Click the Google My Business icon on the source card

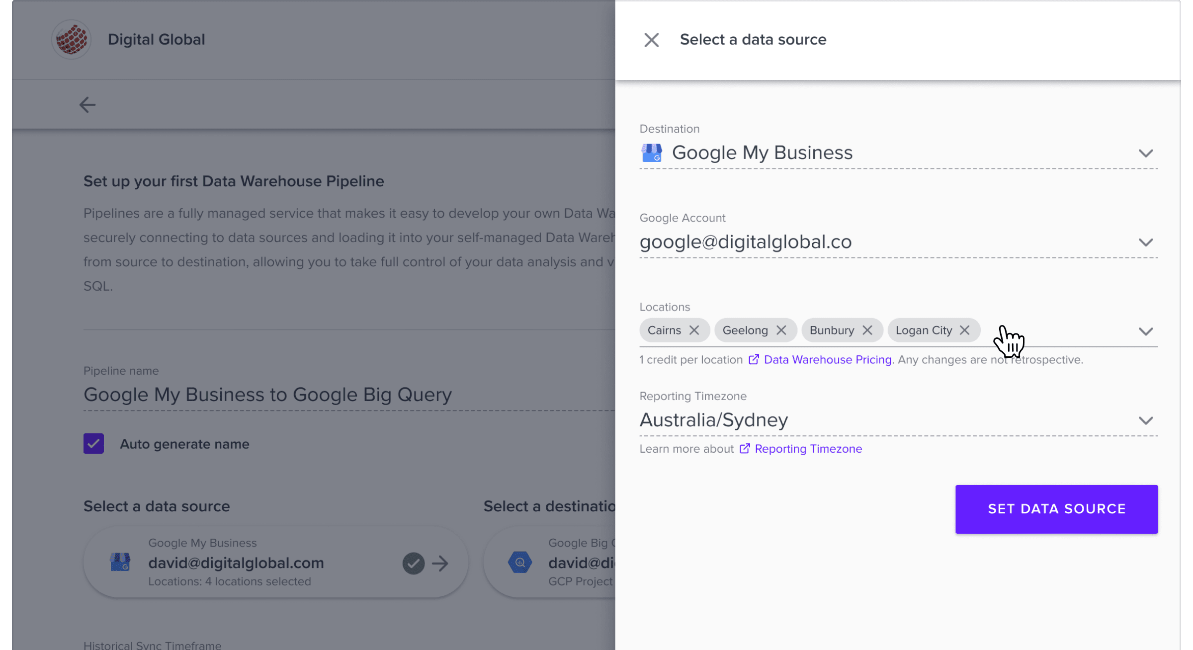(120, 563)
